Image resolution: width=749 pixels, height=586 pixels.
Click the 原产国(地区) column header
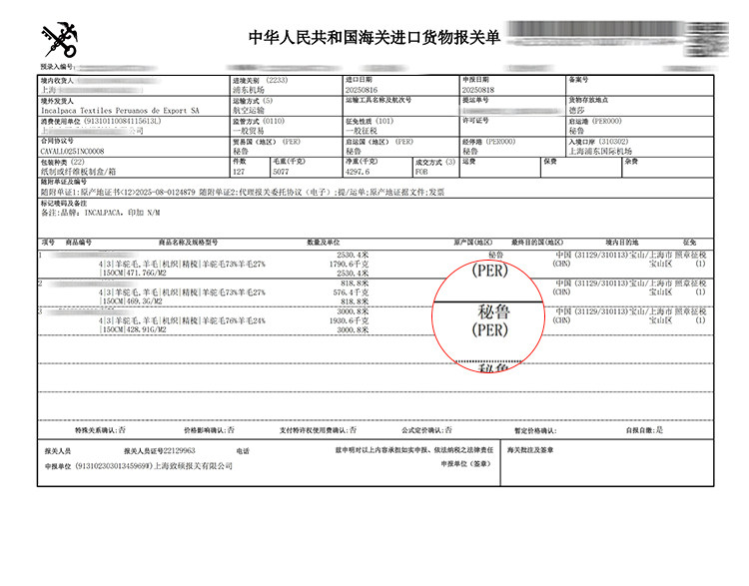[473, 243]
